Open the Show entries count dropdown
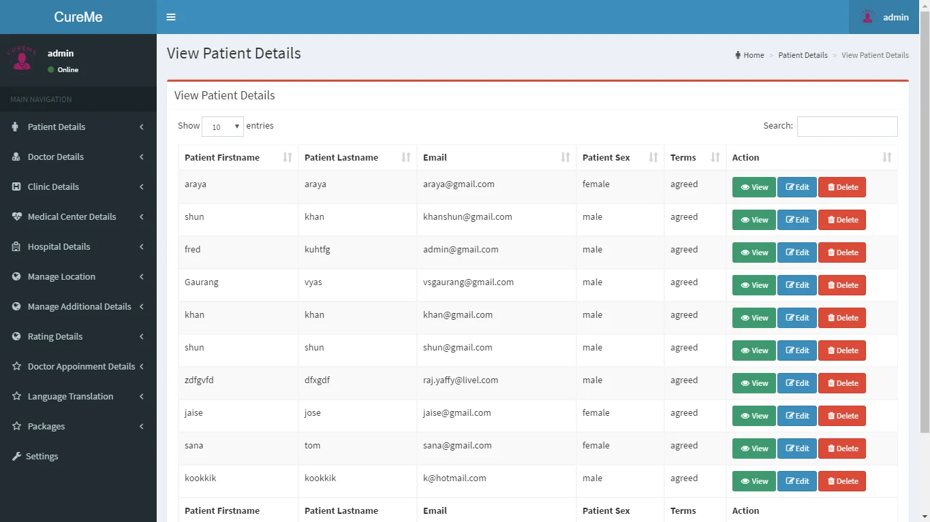 223,127
